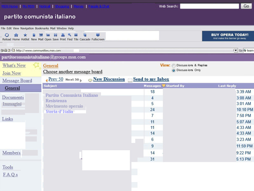254x191 pixels.
Task: Open the Members sidebar link
Action: coord(11,153)
